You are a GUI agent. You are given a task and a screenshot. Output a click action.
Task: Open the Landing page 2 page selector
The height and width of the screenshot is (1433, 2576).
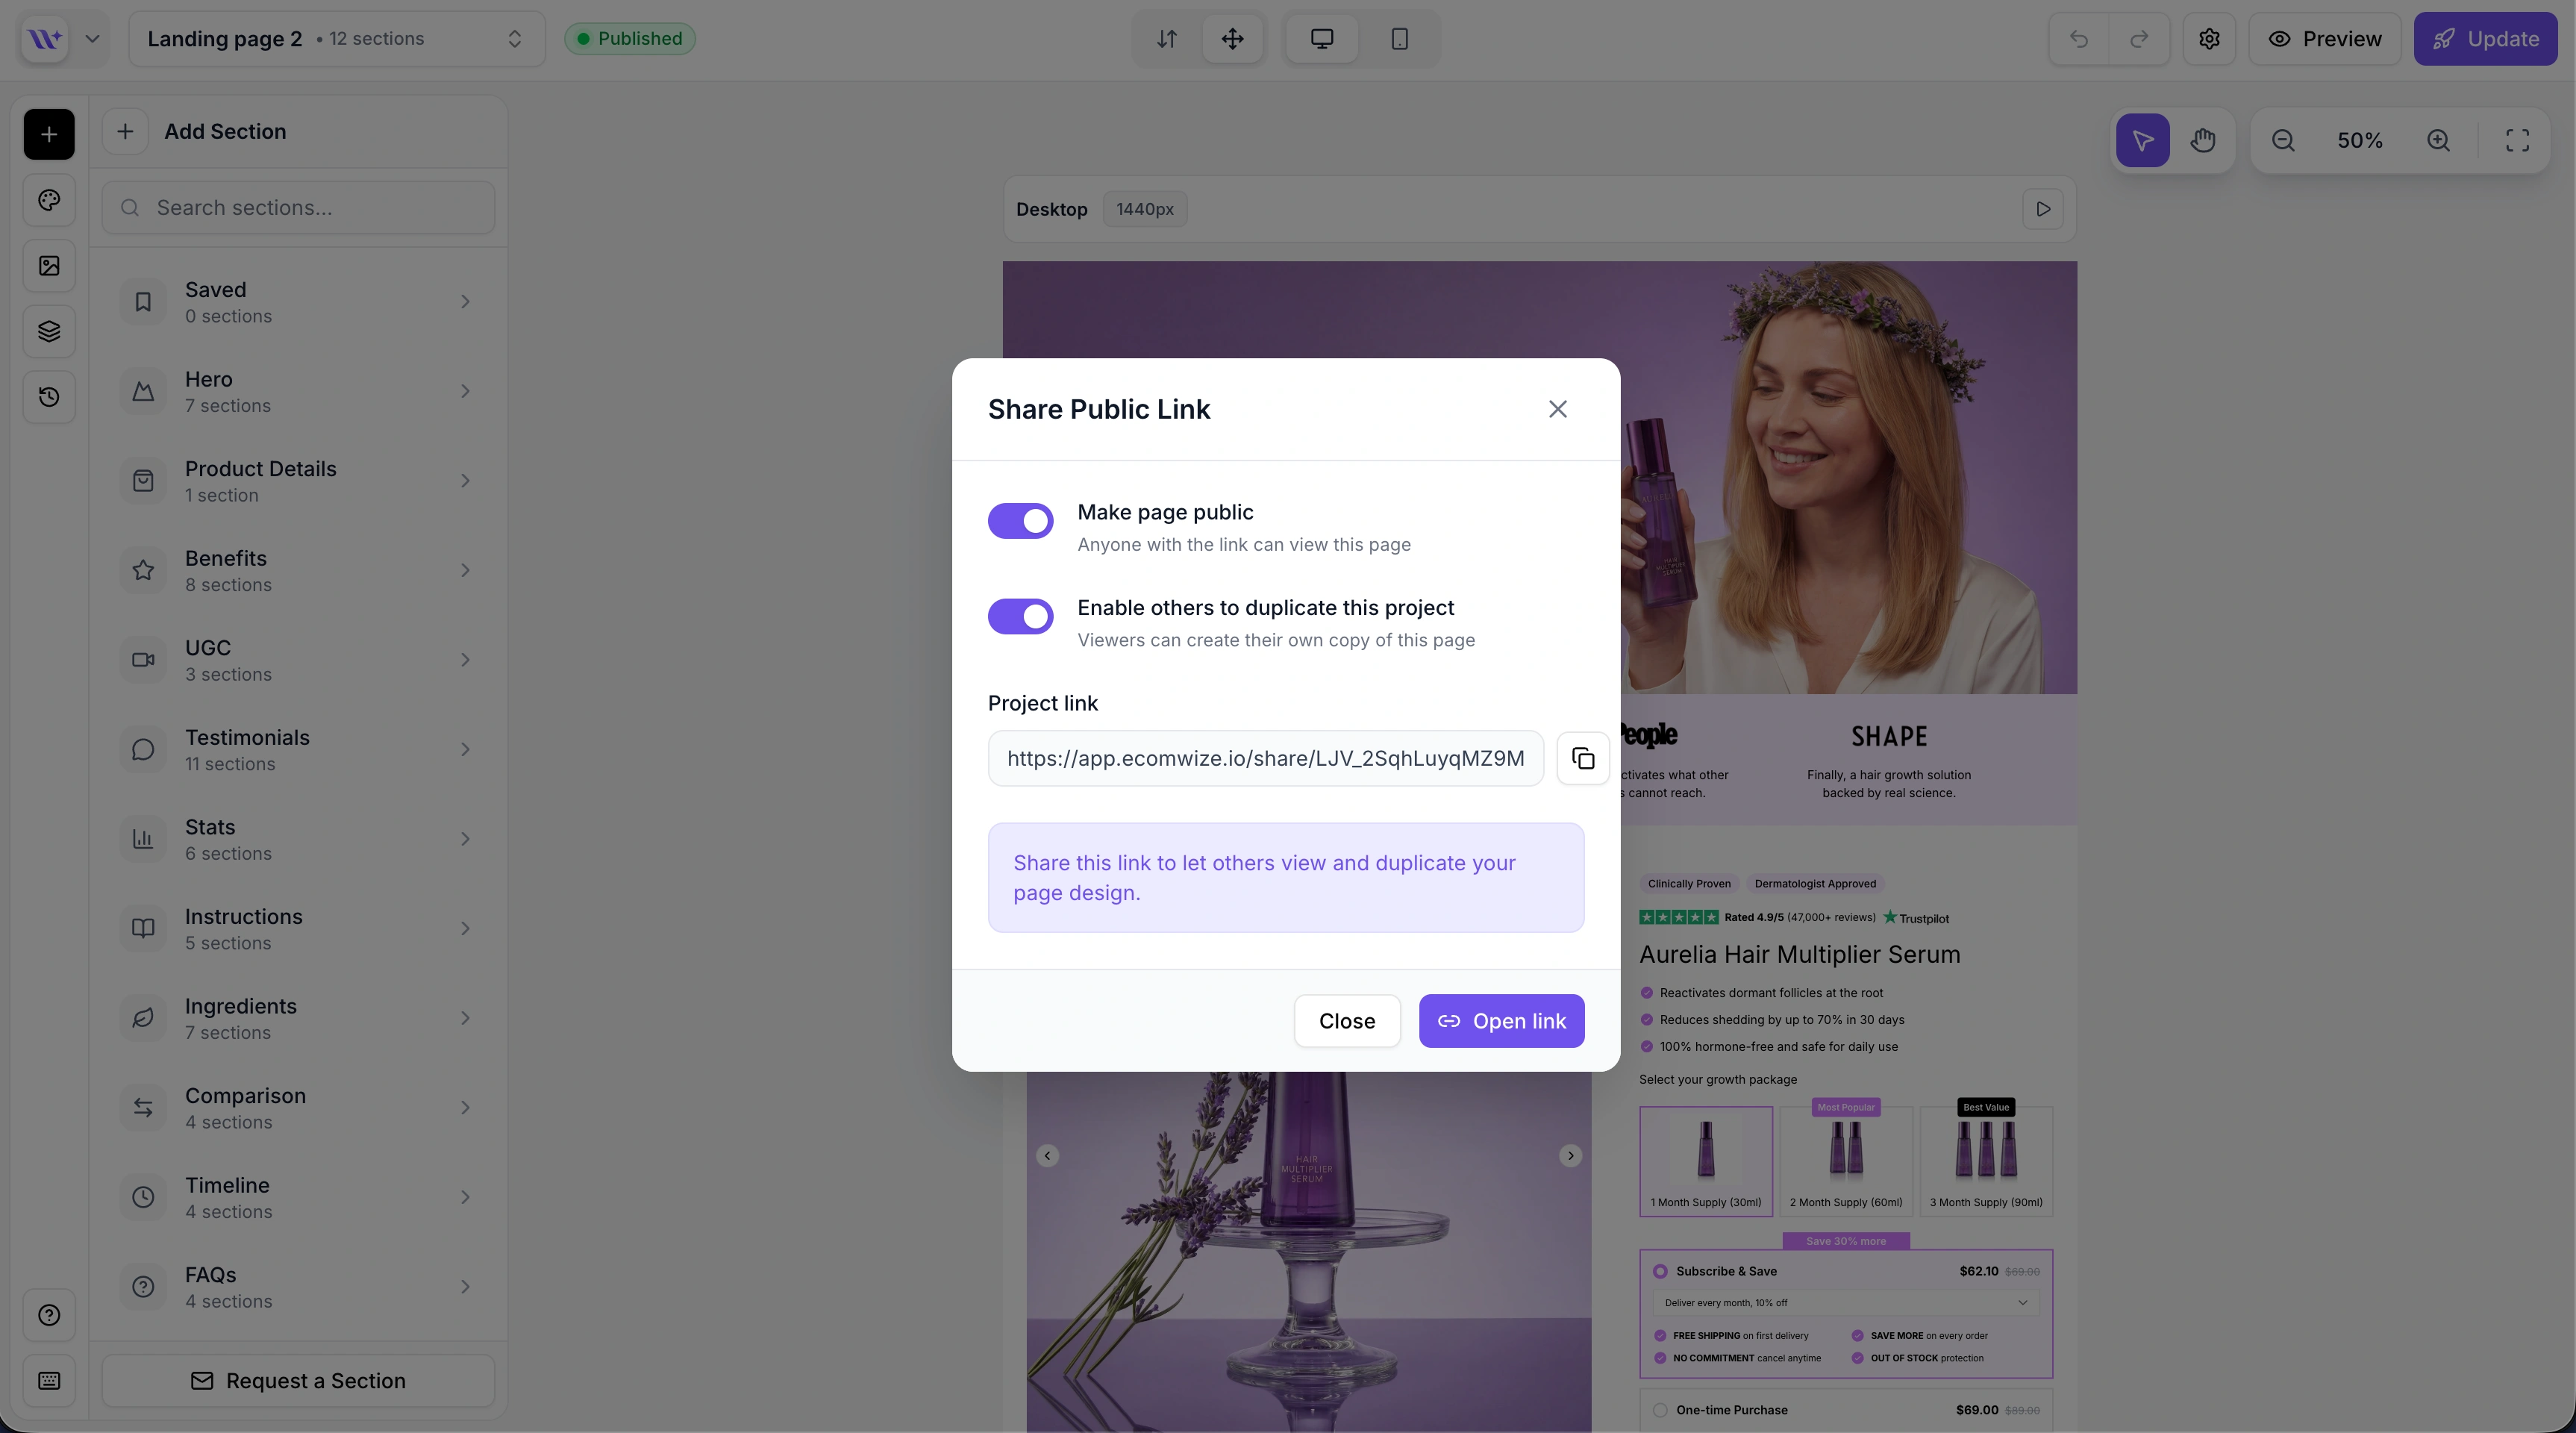[x=336, y=39]
